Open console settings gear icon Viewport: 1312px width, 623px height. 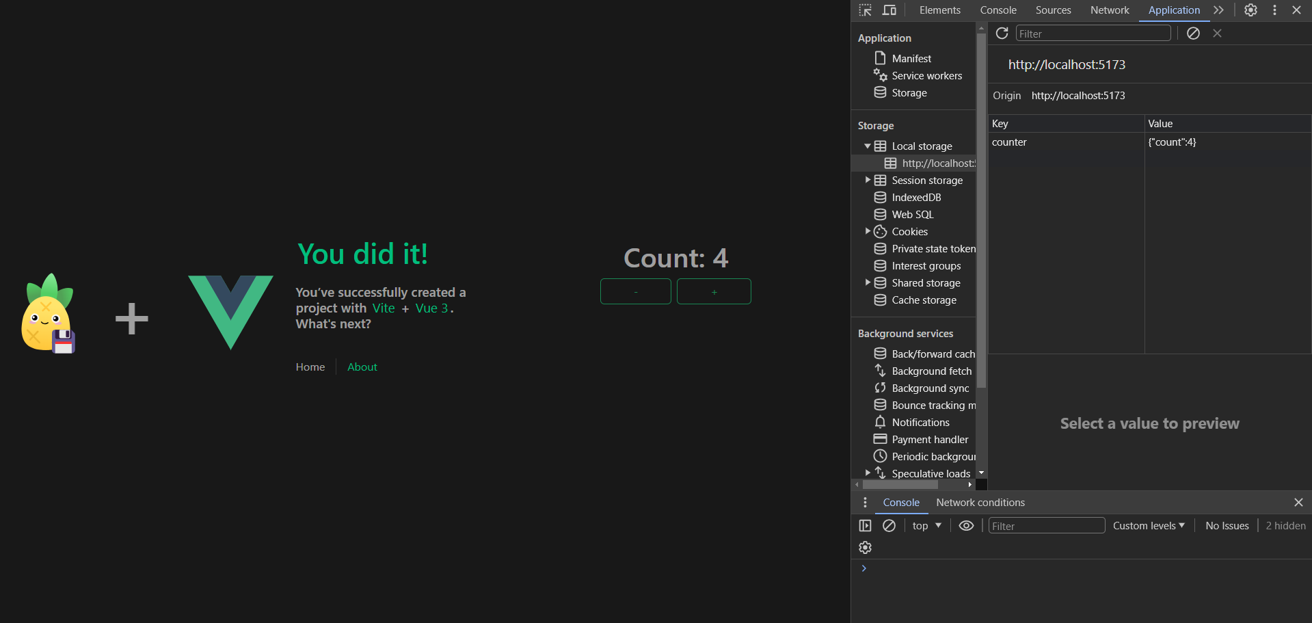click(x=865, y=548)
